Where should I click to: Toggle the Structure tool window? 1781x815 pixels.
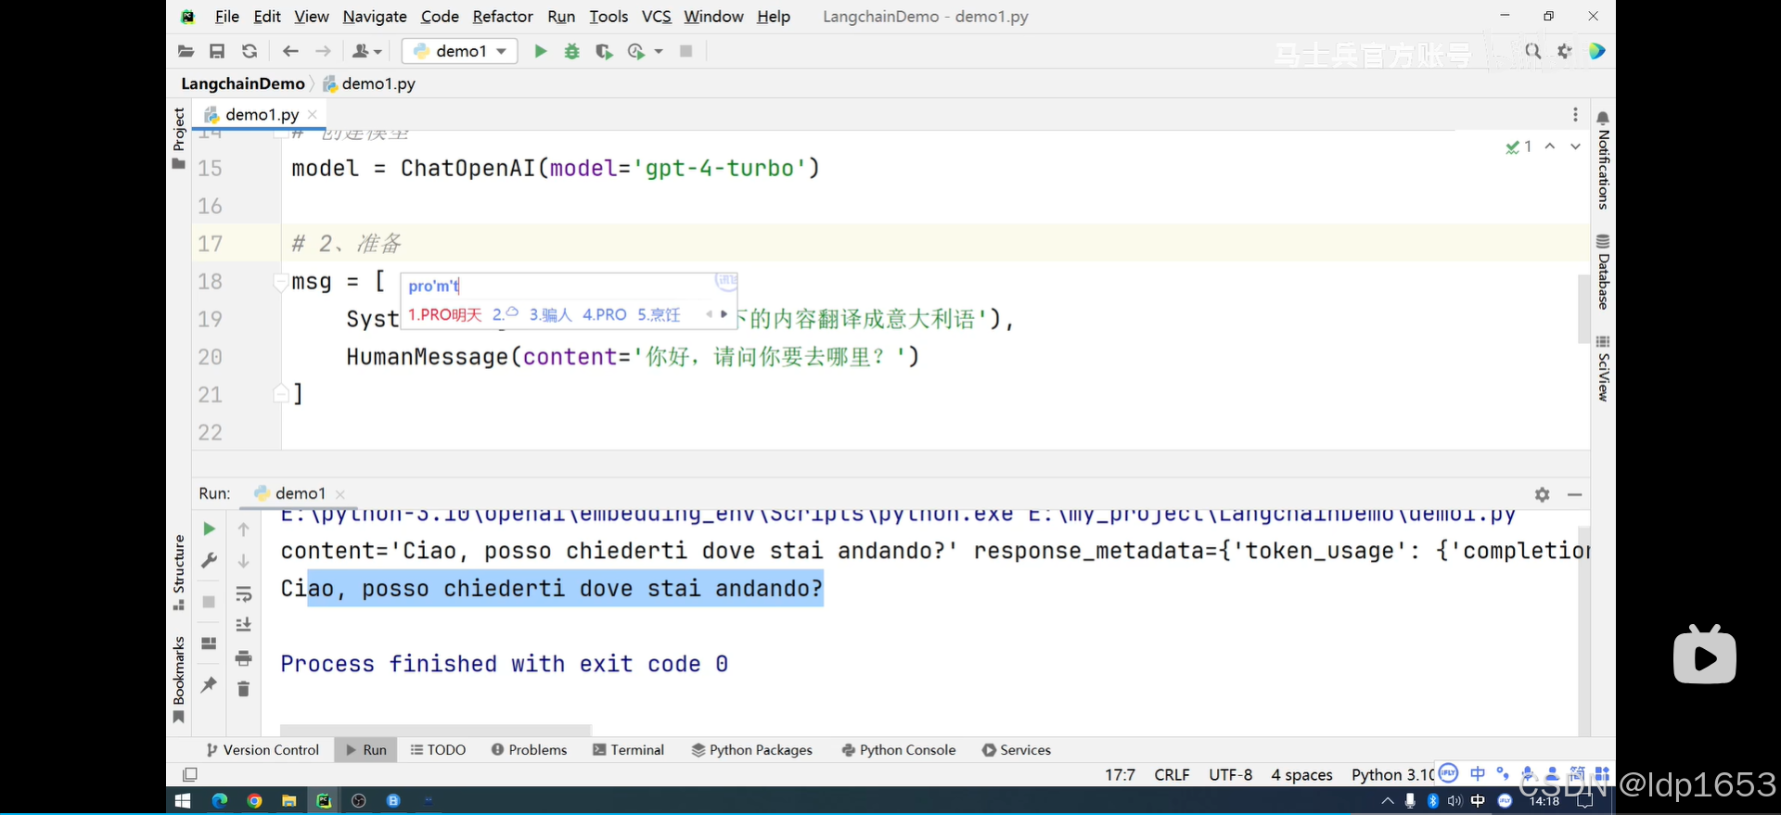[179, 572]
